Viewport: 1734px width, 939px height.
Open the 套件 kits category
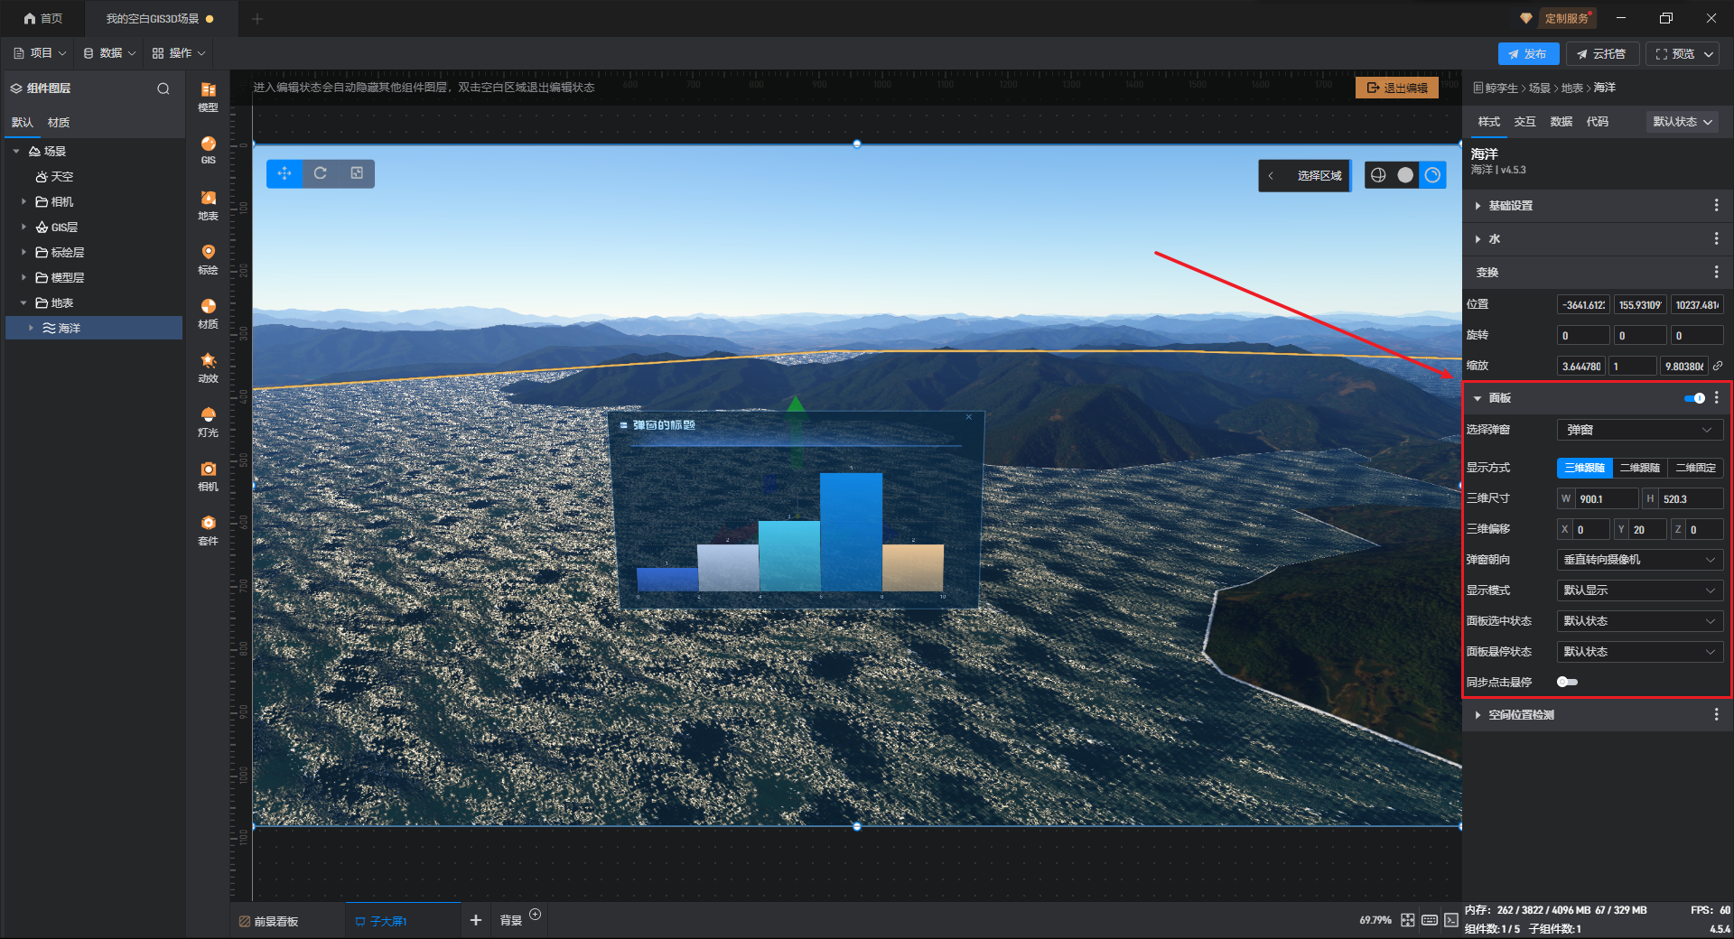click(208, 530)
